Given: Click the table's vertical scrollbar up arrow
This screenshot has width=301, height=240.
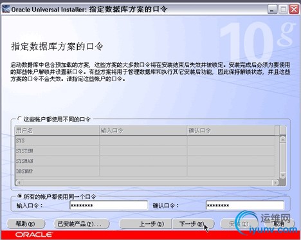Looking at the screenshot, I should (x=282, y=140).
